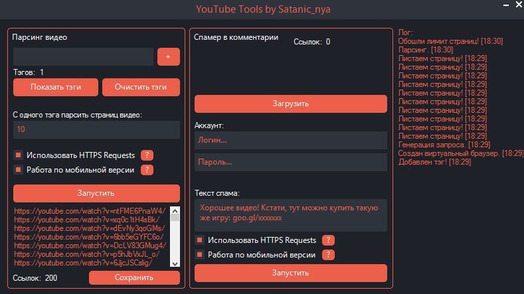
Task: Enable spammer 'Использовать HTTPS Requests' checkbox
Action: (x=199, y=240)
